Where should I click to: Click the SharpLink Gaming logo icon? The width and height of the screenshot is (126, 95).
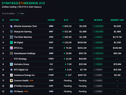click(x=11, y=32)
